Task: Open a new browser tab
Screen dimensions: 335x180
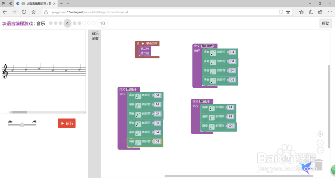Action: tap(61, 3)
